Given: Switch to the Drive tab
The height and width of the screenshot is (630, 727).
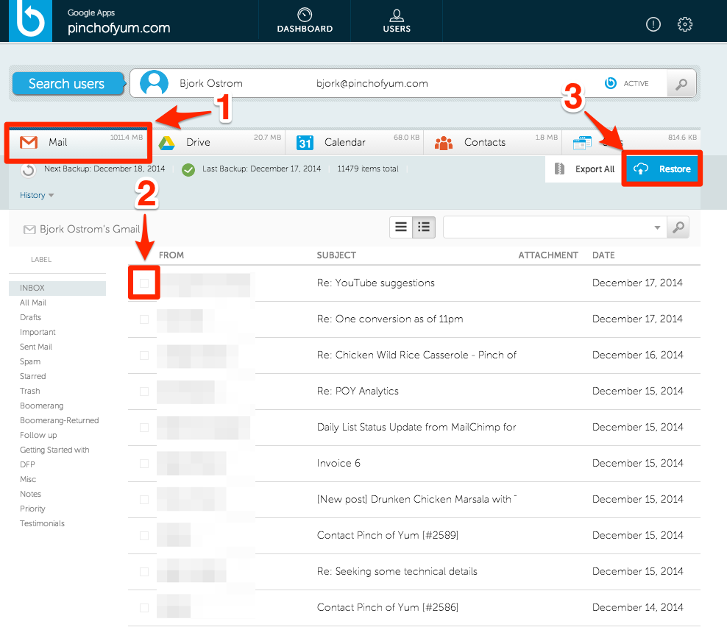Looking at the screenshot, I should 219,142.
